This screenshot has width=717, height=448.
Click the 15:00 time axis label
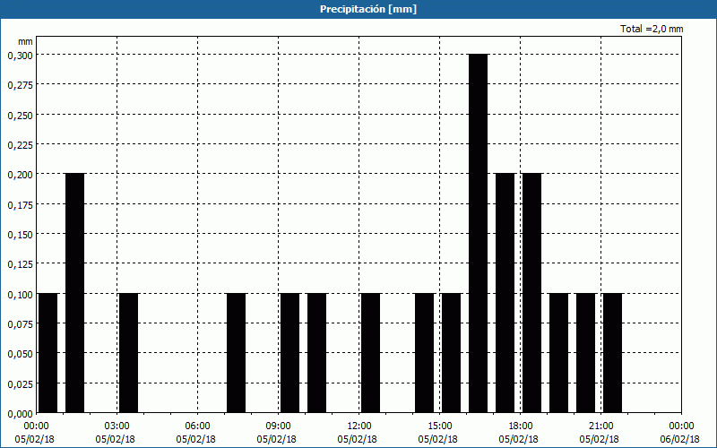pos(440,426)
